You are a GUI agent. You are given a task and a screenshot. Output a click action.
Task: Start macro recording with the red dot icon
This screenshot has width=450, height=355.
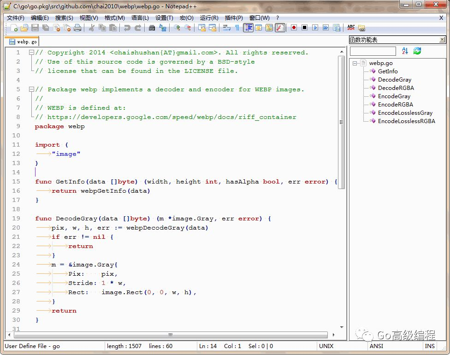click(x=294, y=28)
